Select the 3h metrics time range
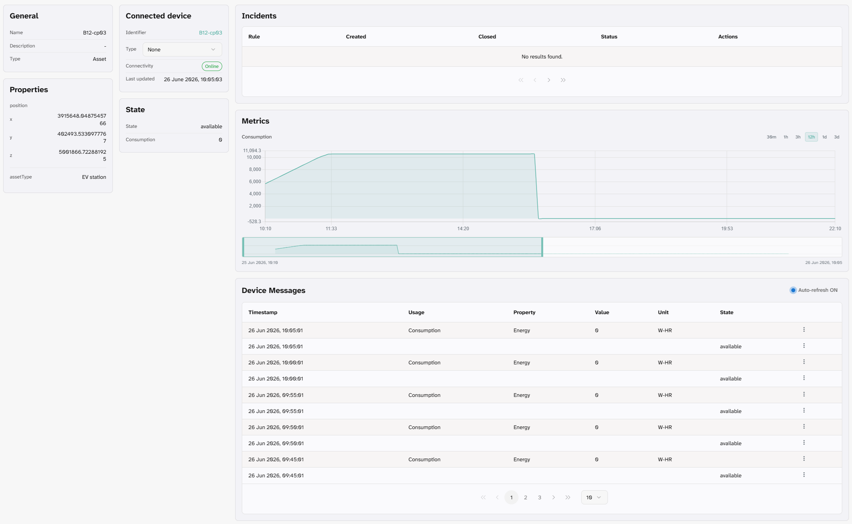The image size is (852, 524). [798, 137]
